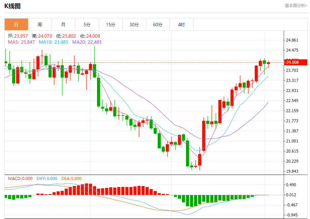Click the 20.615 price axis label
310x219 pixels.
click(292, 151)
